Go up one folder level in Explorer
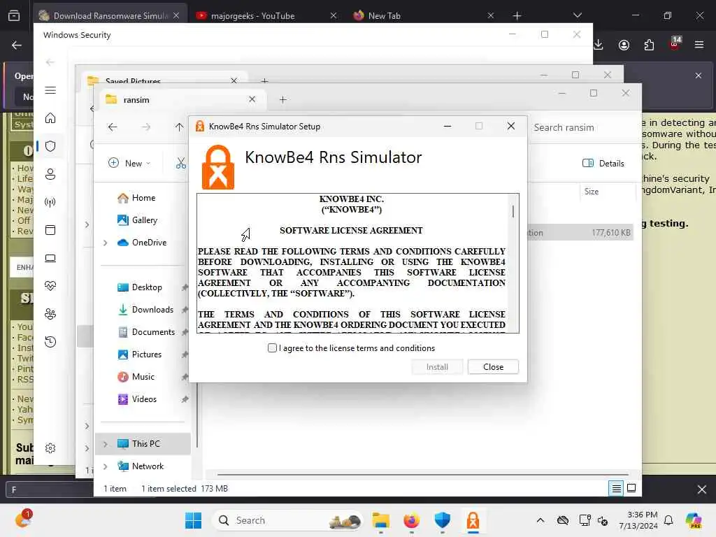This screenshot has width=716, height=537. (x=179, y=127)
